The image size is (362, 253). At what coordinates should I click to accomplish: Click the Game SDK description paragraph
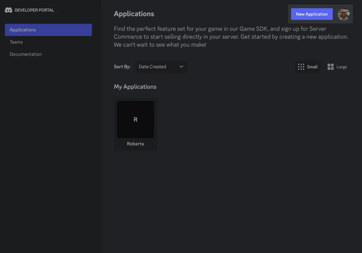(231, 37)
